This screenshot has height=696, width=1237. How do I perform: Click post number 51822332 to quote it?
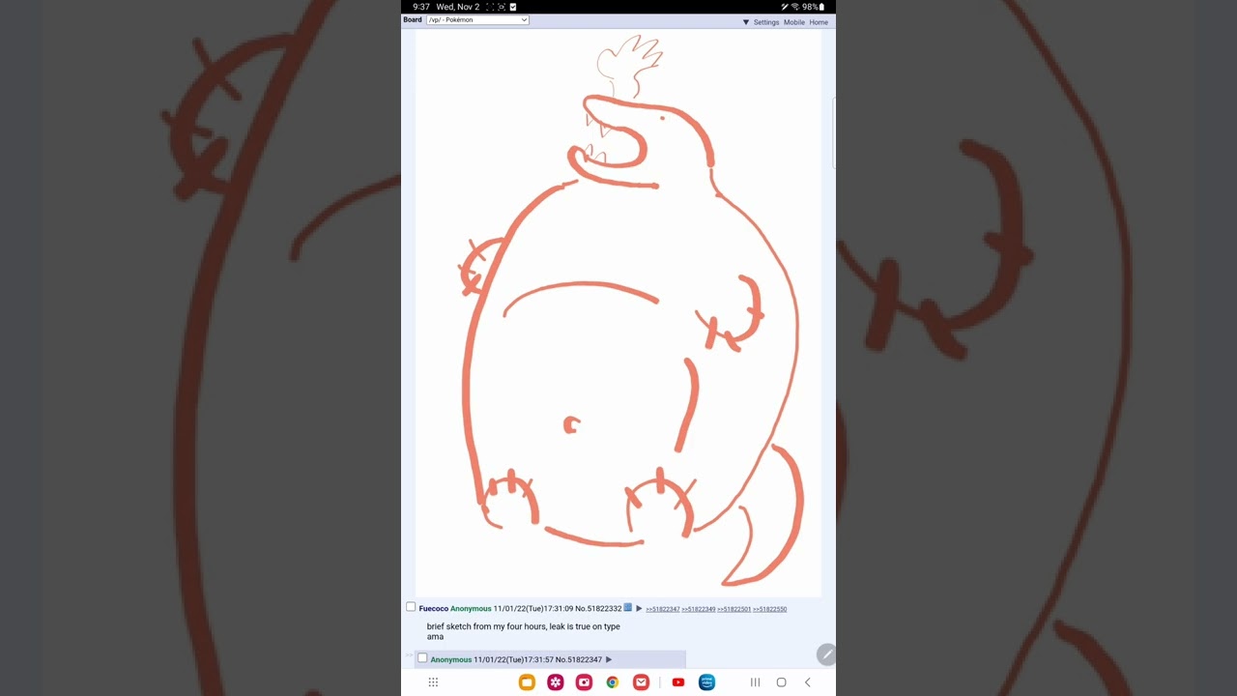[x=604, y=609]
